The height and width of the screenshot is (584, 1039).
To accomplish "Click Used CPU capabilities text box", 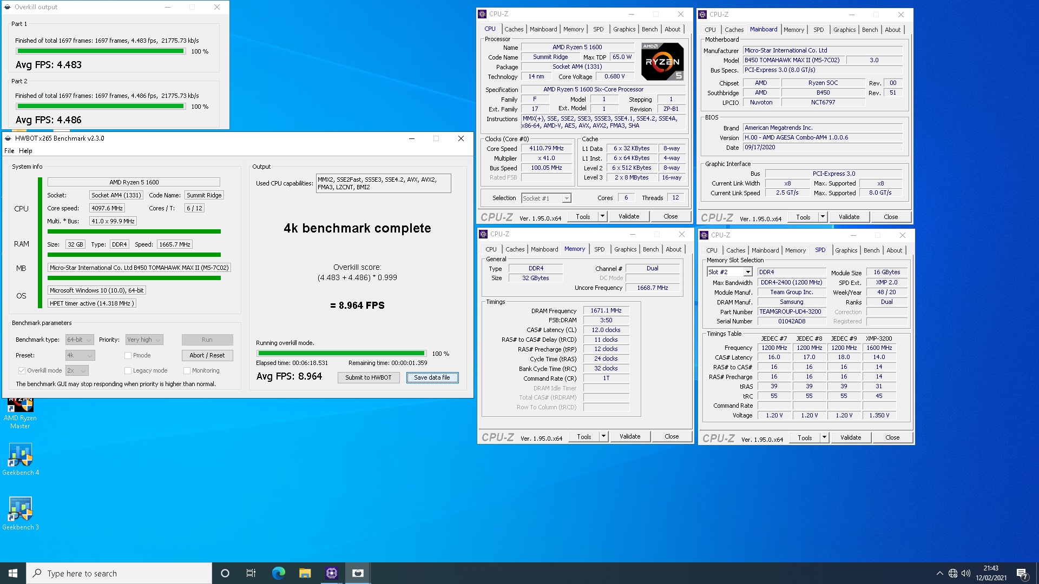I will 383,183.
